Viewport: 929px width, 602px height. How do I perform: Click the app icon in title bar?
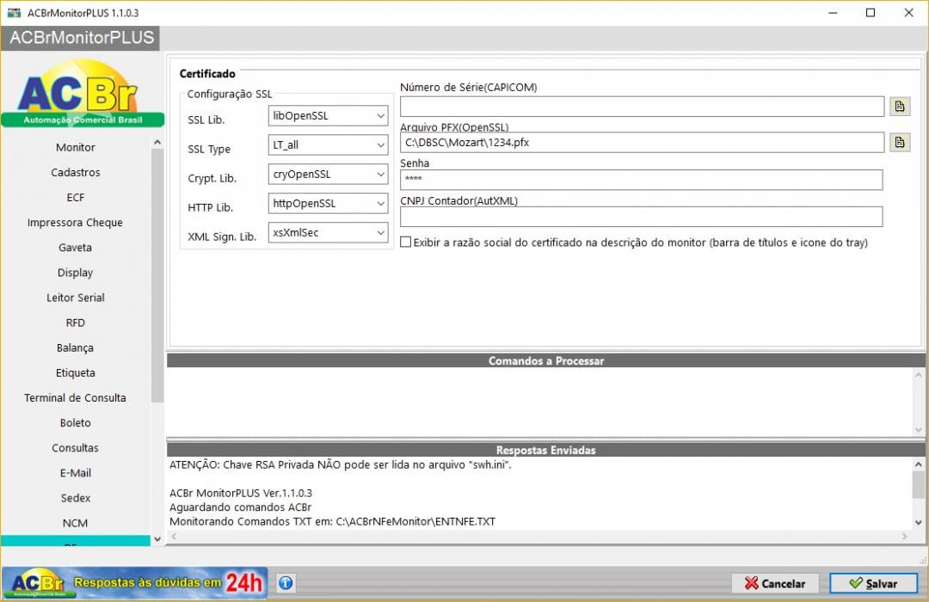click(x=15, y=12)
